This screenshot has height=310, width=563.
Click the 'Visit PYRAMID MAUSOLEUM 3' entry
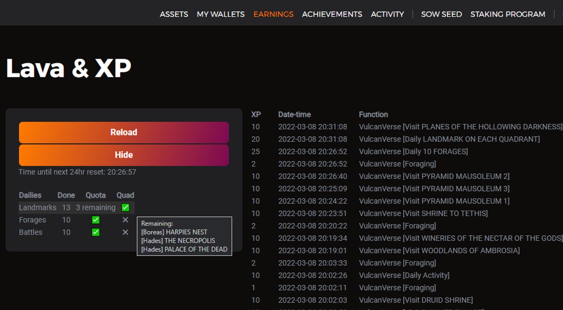(x=434, y=189)
